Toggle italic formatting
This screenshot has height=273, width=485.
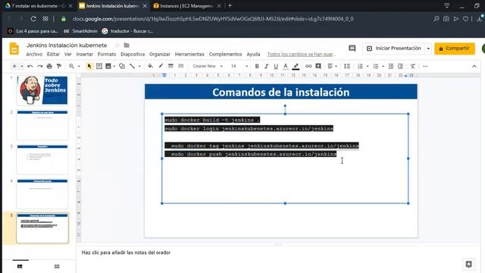(266, 66)
